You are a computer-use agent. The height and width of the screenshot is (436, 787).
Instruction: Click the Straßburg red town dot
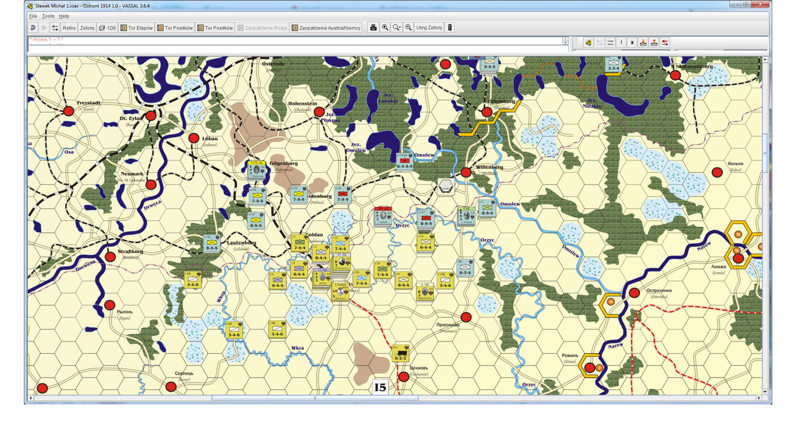(110, 257)
